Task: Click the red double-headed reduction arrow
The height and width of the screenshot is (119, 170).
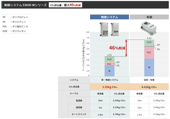Action: [126, 48]
